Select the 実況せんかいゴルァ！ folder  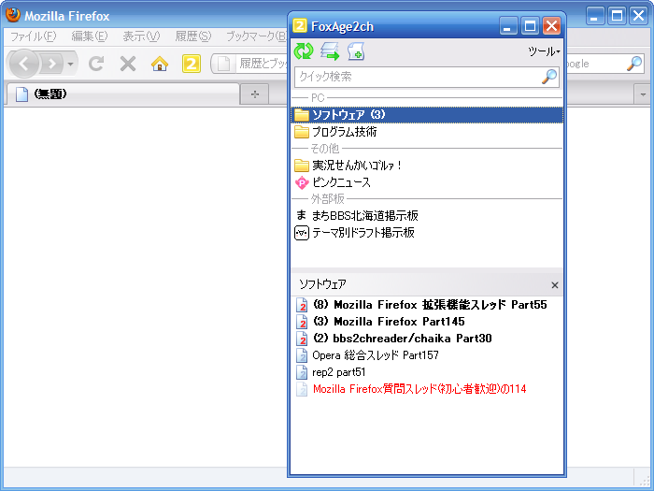(427, 166)
